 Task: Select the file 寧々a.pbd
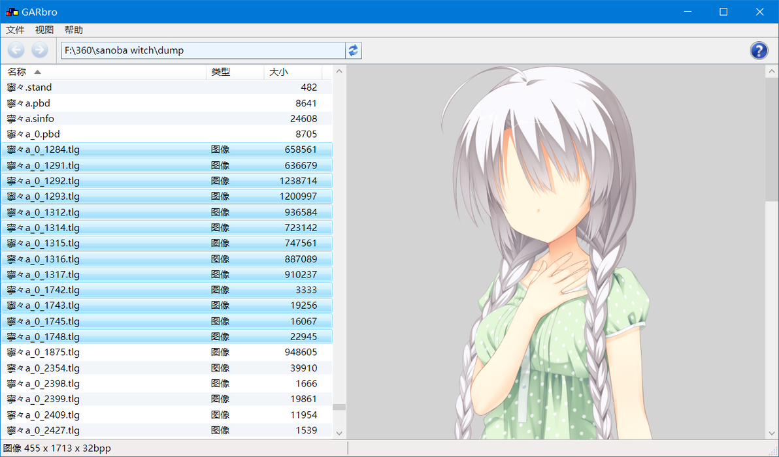(167, 103)
